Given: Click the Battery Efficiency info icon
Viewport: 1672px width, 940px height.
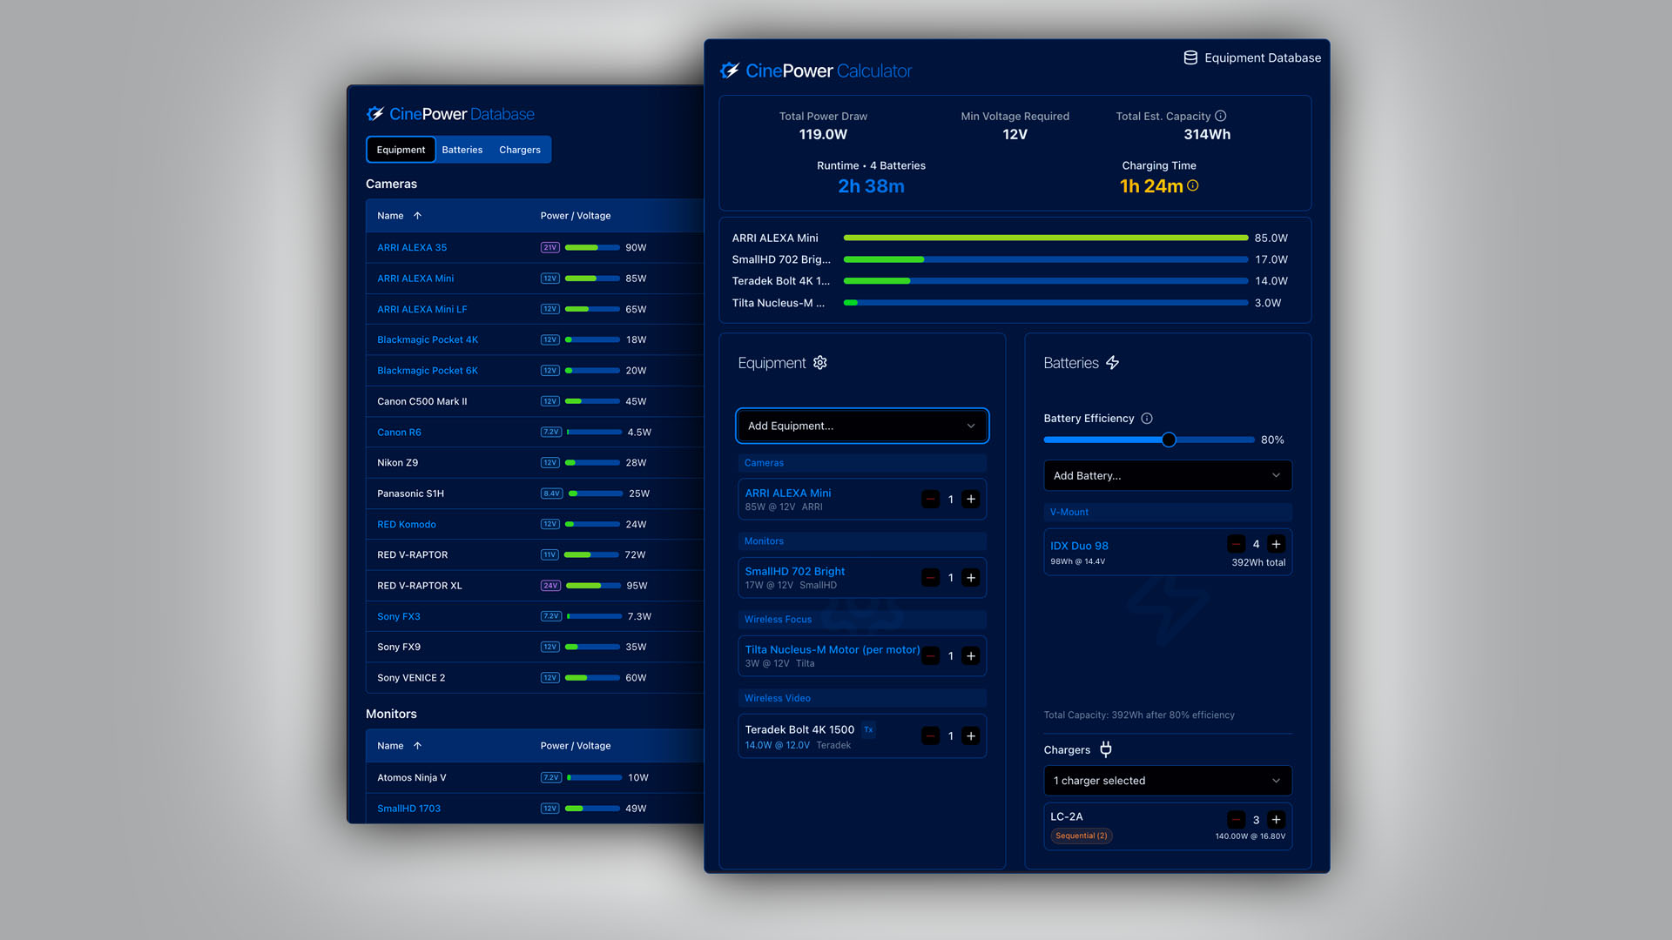Looking at the screenshot, I should pos(1147,419).
